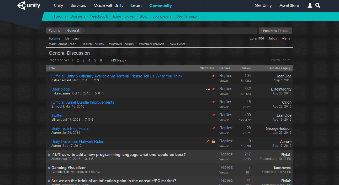Click the watched glasses icon on User blogs
Viewport: 339px width, 185px height.
[208, 89]
